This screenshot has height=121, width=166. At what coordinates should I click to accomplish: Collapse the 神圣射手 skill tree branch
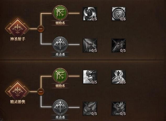41,29
